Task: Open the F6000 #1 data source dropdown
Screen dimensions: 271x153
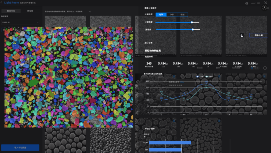Action: point(20,22)
